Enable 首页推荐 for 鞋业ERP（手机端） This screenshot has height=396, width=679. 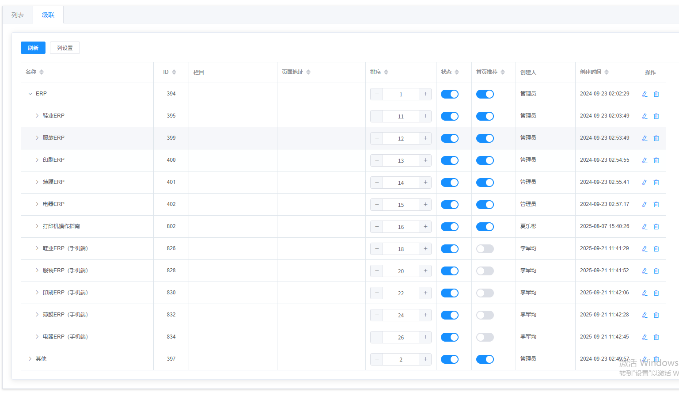coord(485,249)
